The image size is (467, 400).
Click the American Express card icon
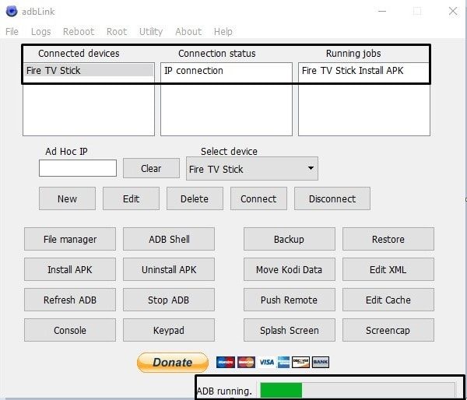pyautogui.click(x=283, y=362)
